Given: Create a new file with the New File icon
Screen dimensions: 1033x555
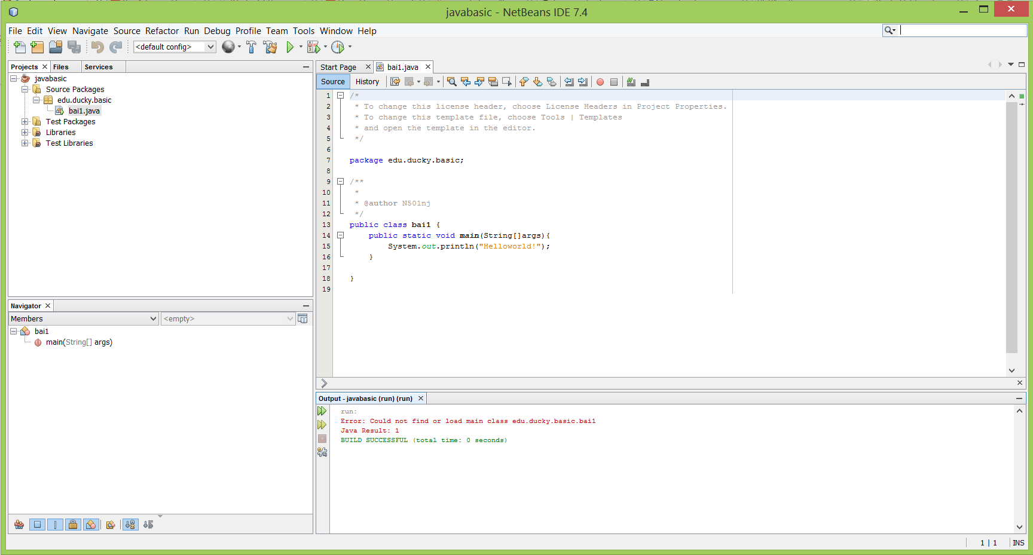Looking at the screenshot, I should 19,47.
